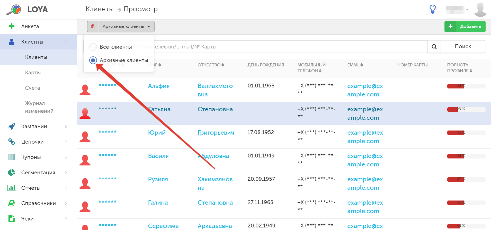Click the Отчёты bar chart icon
The width and height of the screenshot is (491, 230).
(x=12, y=188)
